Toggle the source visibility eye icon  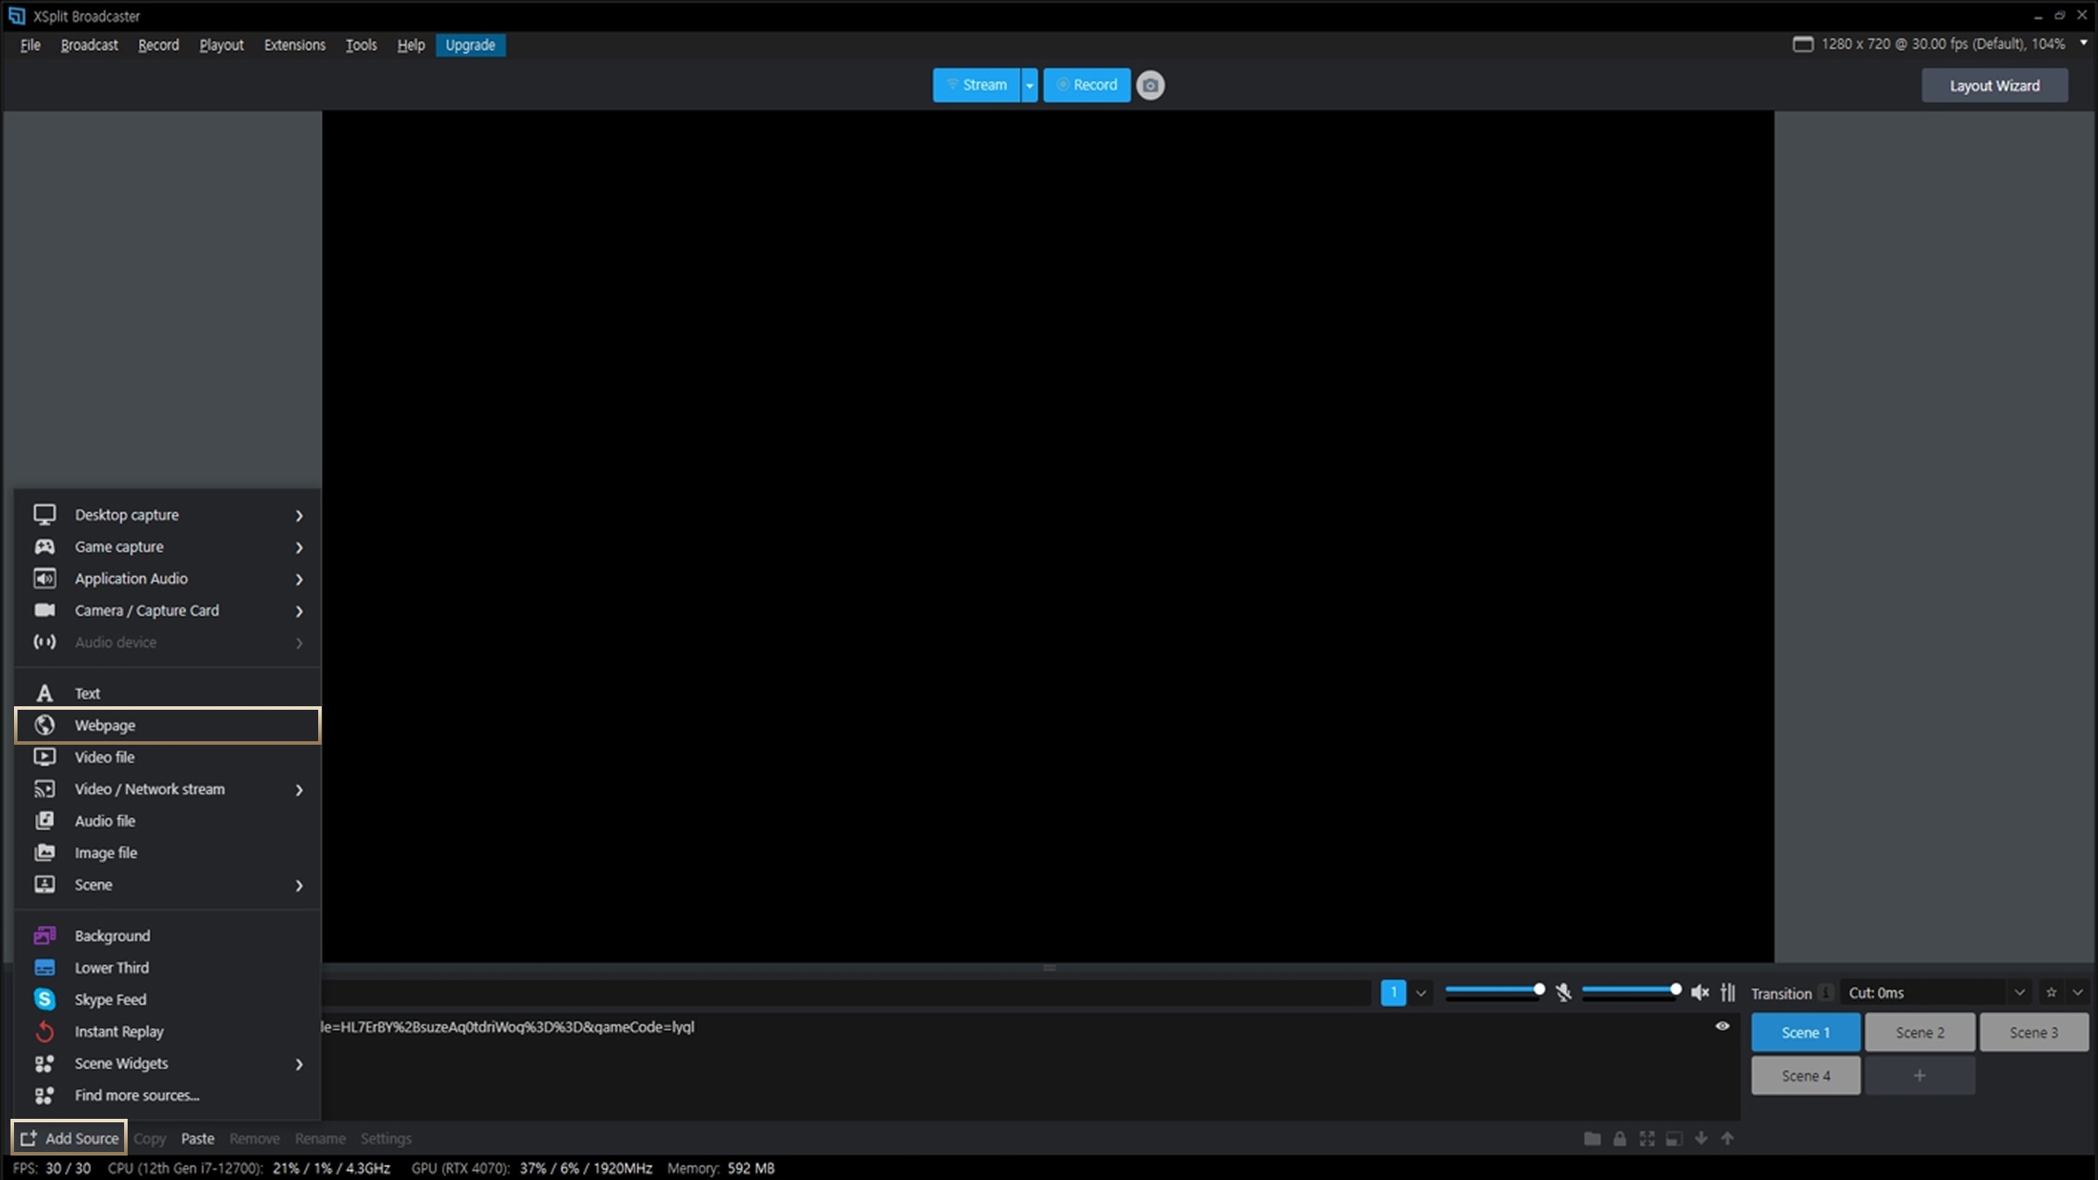tap(1722, 1026)
